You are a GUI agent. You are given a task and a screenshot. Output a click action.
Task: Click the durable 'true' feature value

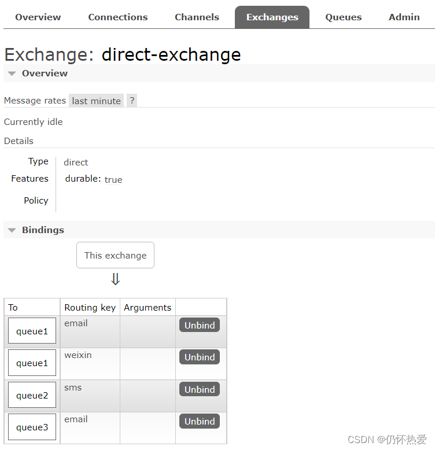113,180
